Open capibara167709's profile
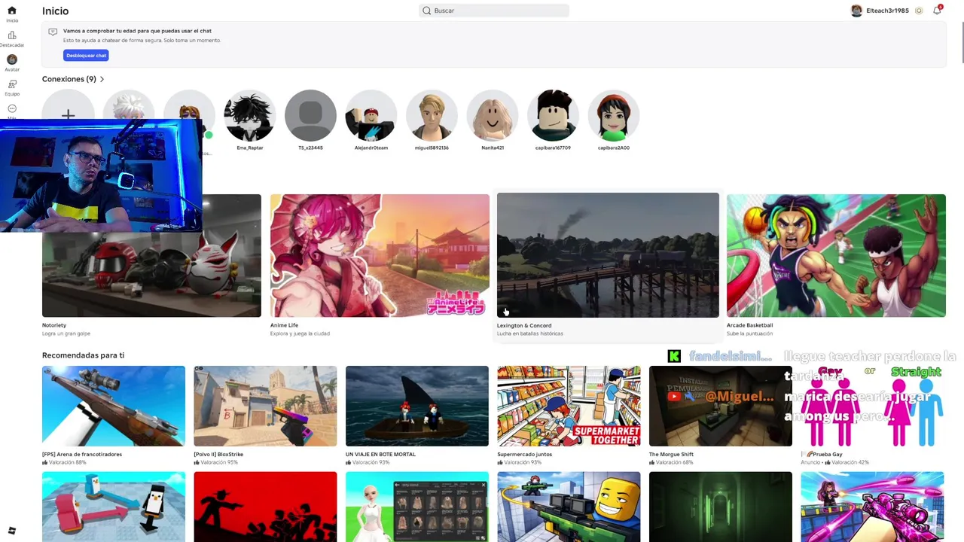 (553, 120)
